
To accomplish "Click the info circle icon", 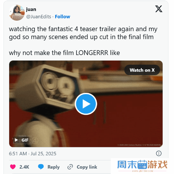I will tap(159, 153).
